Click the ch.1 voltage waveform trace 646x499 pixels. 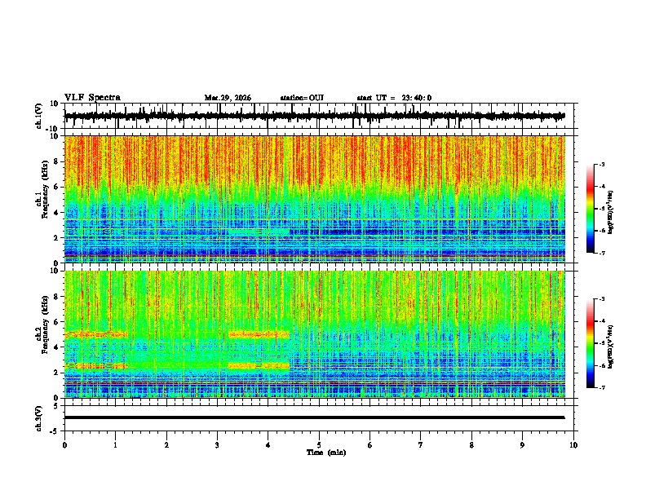click(x=315, y=116)
